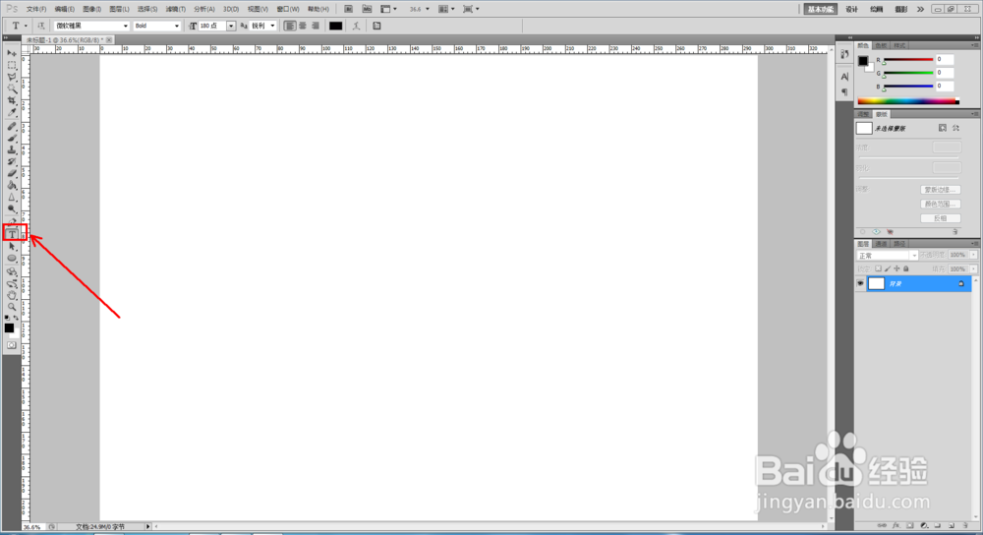The width and height of the screenshot is (983, 535).
Task: Switch to the 色板 swatches tab
Action: coord(881,45)
